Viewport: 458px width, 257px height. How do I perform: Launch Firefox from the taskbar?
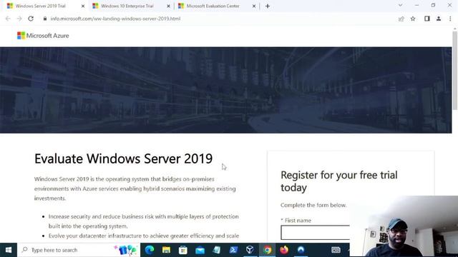[x=284, y=250]
